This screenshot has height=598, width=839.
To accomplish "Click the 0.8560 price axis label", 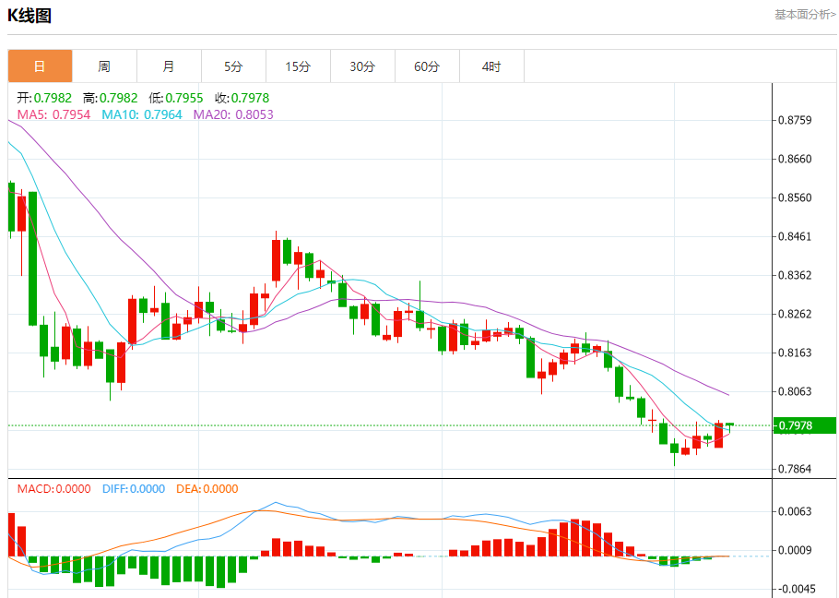I will (795, 197).
